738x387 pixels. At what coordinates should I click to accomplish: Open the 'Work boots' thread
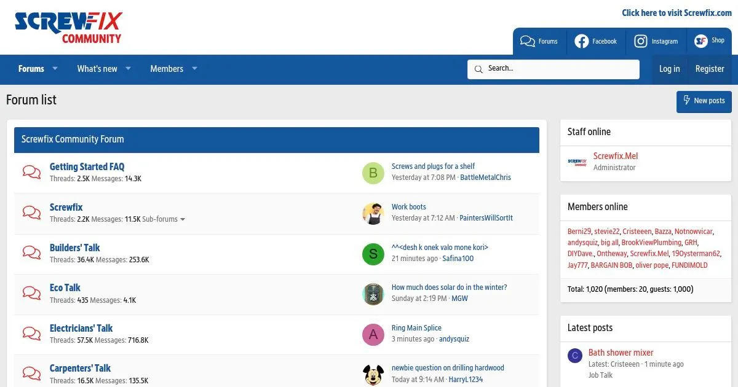pos(409,207)
